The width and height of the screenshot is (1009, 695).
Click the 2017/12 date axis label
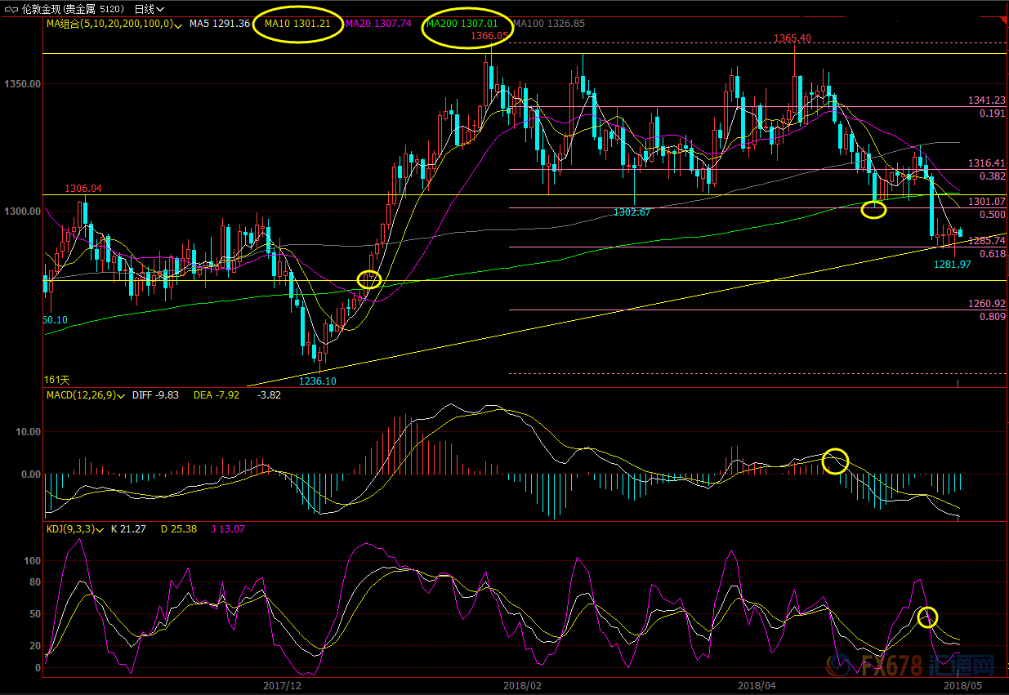point(284,686)
